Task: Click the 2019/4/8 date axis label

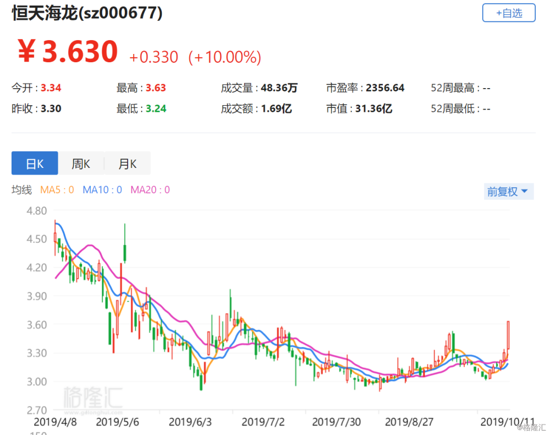Action: (x=55, y=422)
